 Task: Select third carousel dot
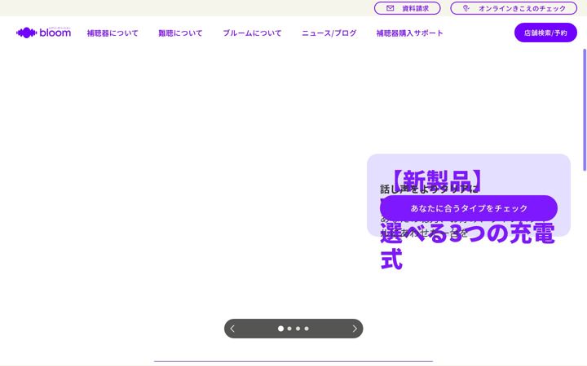298,329
